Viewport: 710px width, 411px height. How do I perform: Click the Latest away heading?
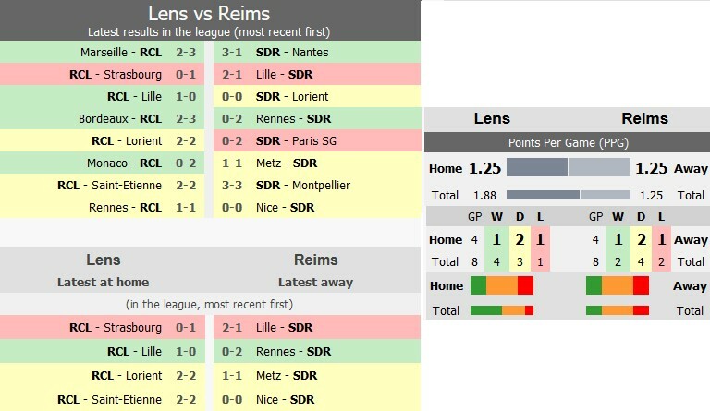315,282
